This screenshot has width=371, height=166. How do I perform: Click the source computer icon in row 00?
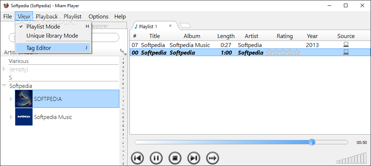[346, 52]
